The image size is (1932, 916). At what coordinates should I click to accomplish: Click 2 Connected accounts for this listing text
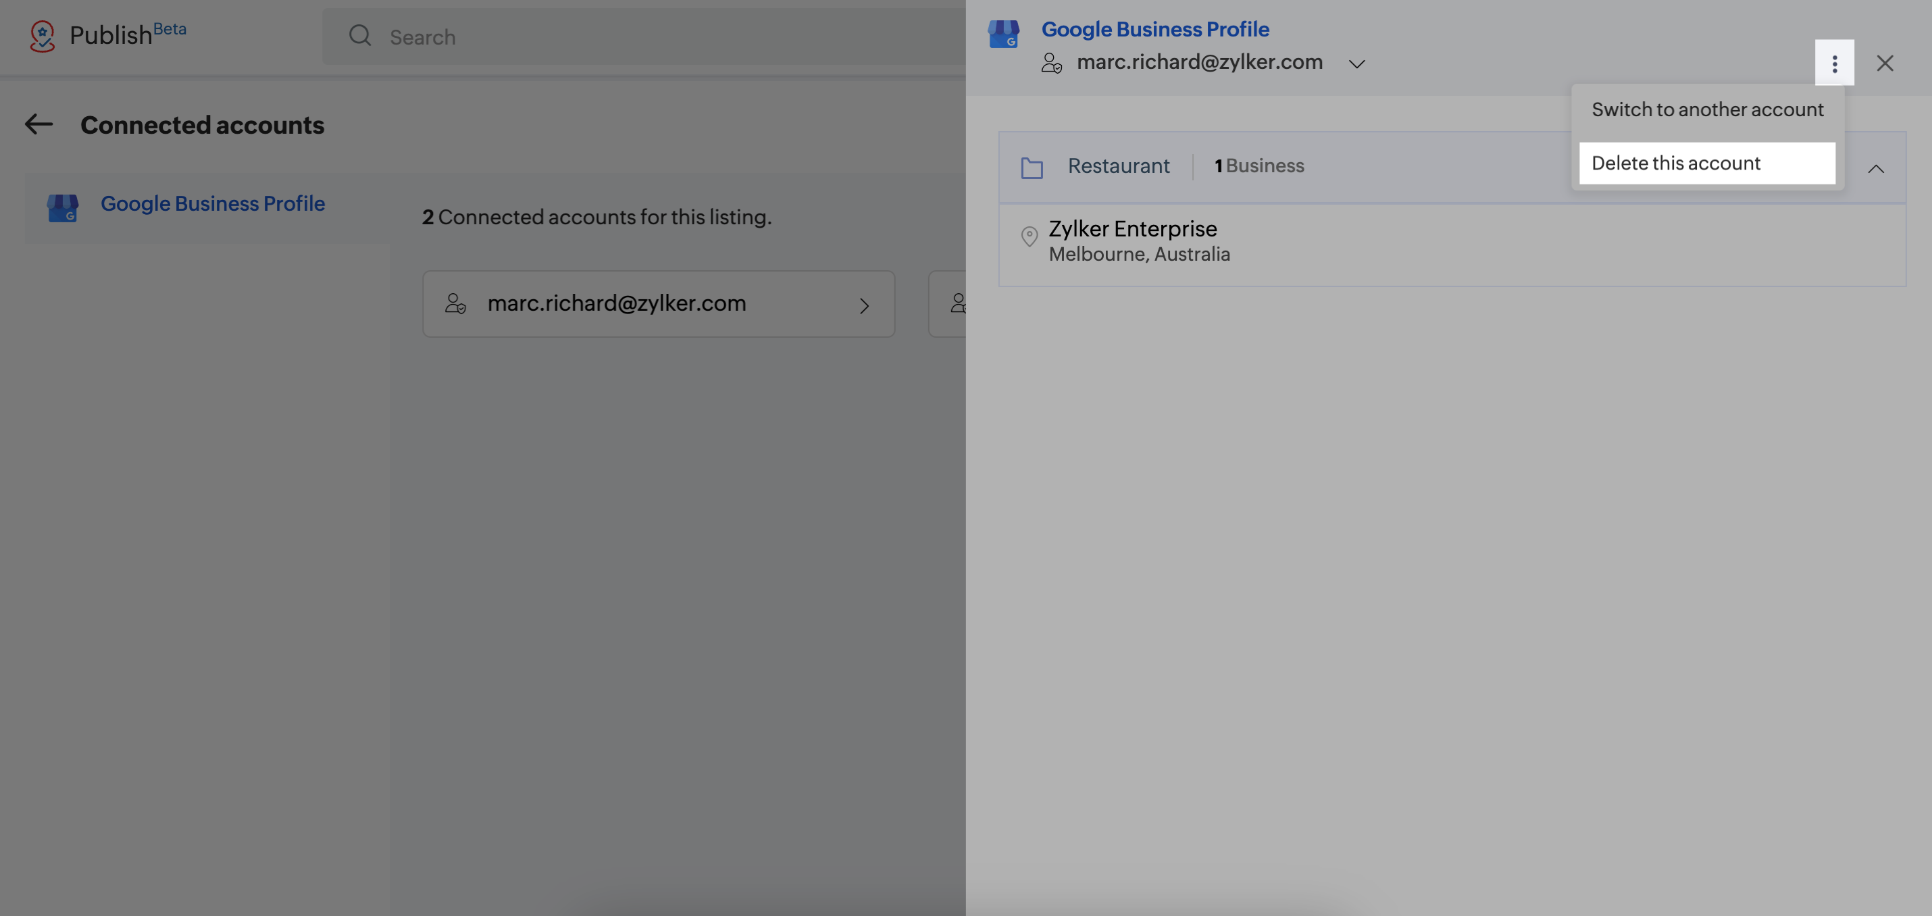click(x=596, y=217)
